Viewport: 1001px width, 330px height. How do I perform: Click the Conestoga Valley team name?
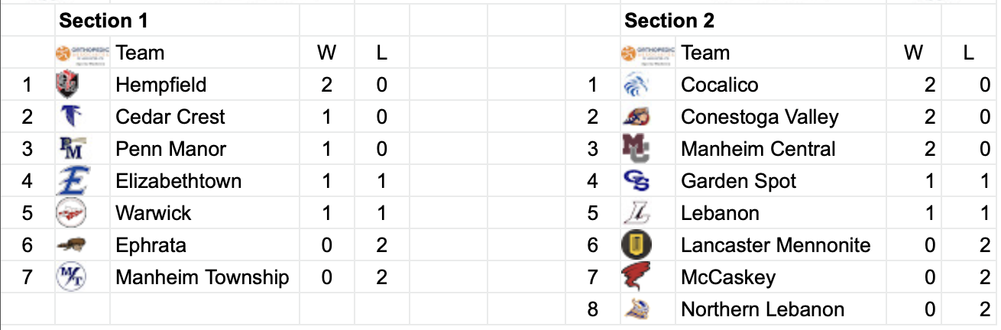(x=760, y=117)
